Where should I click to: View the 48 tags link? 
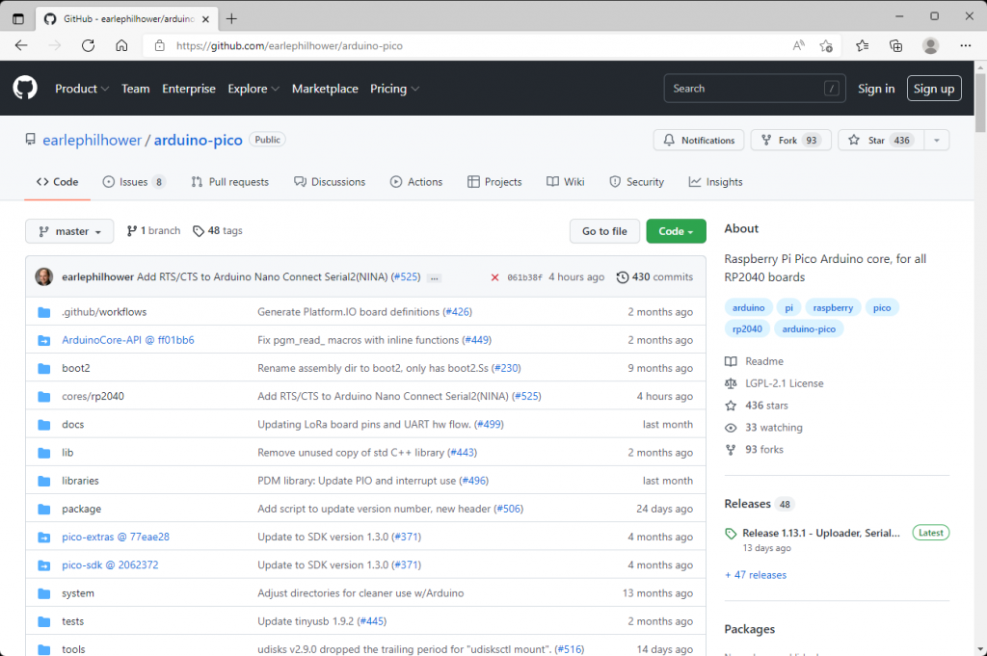click(x=217, y=231)
